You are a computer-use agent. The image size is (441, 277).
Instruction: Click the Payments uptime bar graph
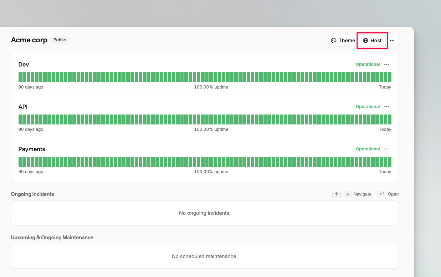[x=205, y=162]
